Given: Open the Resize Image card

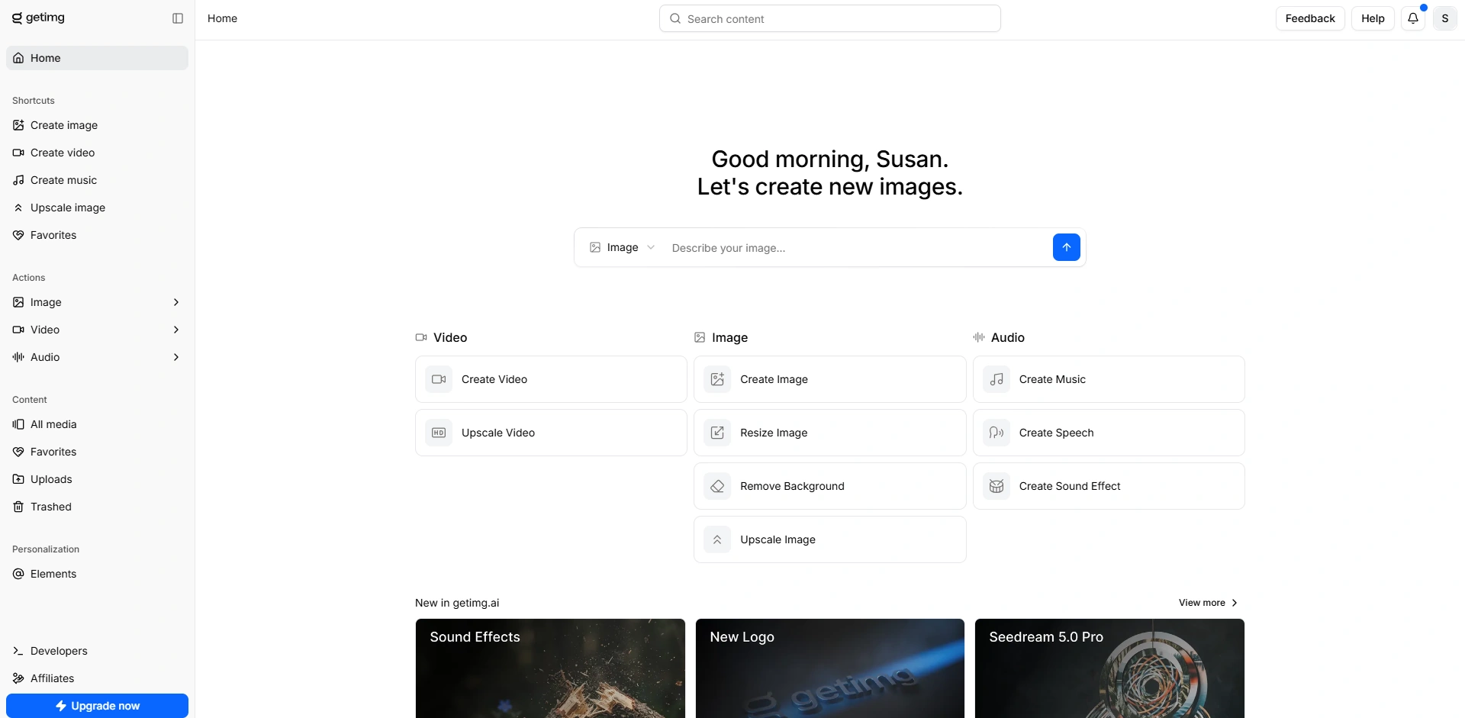Looking at the screenshot, I should pos(830,433).
